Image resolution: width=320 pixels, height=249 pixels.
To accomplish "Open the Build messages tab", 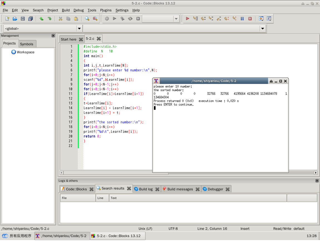I will (x=180, y=189).
